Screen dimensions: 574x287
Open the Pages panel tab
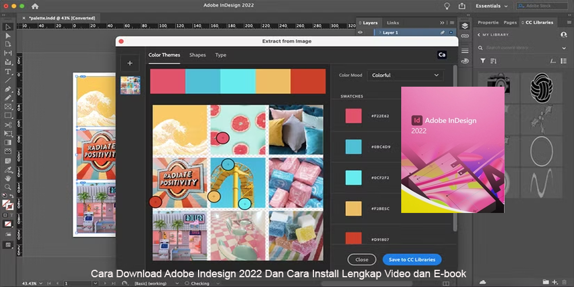(510, 22)
